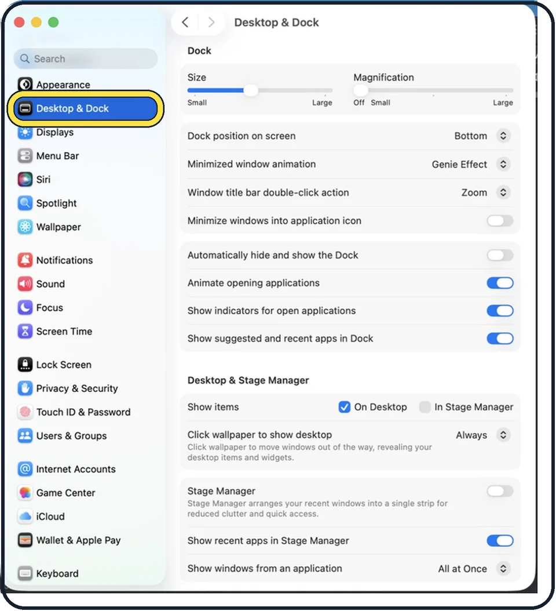Click the Users & Groups icon

pyautogui.click(x=25, y=436)
